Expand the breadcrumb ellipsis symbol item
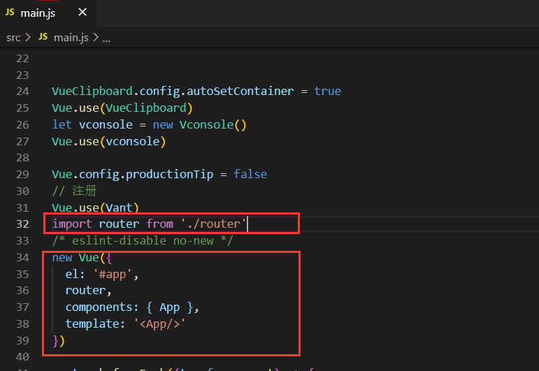This screenshot has height=371, width=539. [x=106, y=38]
